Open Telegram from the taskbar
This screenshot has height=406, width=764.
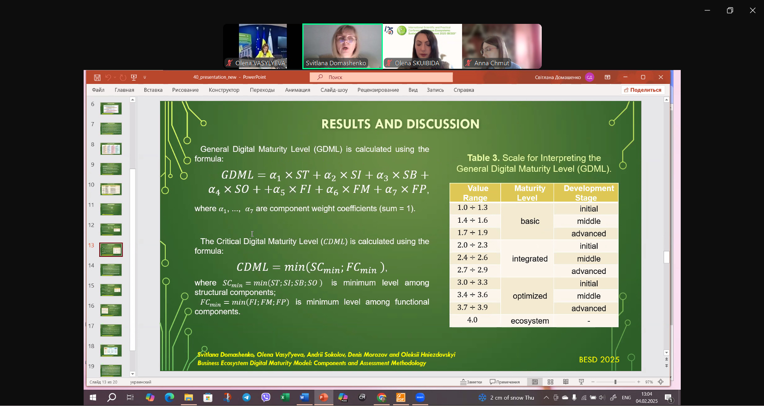247,397
